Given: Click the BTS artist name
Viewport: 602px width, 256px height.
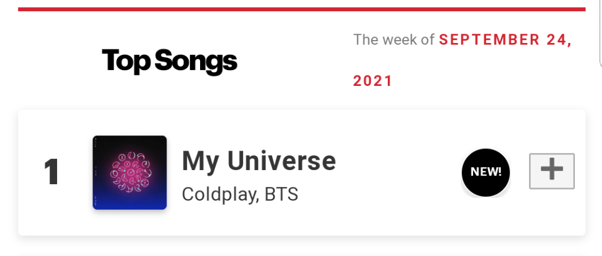Looking at the screenshot, I should pyautogui.click(x=281, y=194).
